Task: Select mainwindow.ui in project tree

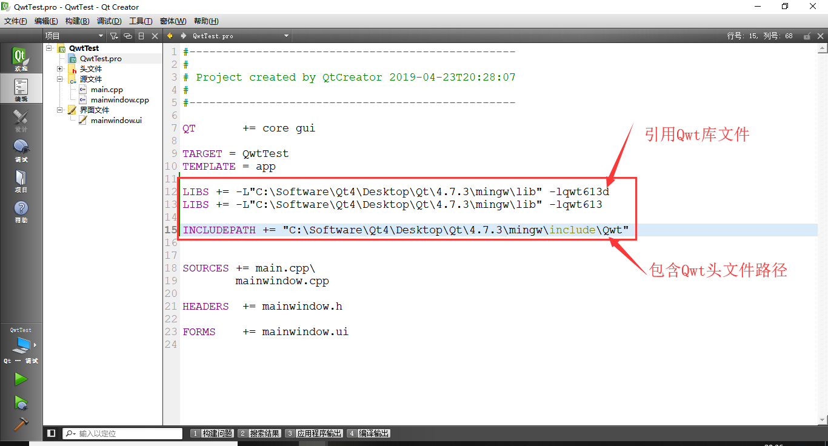Action: [x=116, y=121]
